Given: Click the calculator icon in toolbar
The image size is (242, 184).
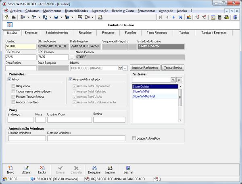Looking at the screenshot, I should point(220,17).
